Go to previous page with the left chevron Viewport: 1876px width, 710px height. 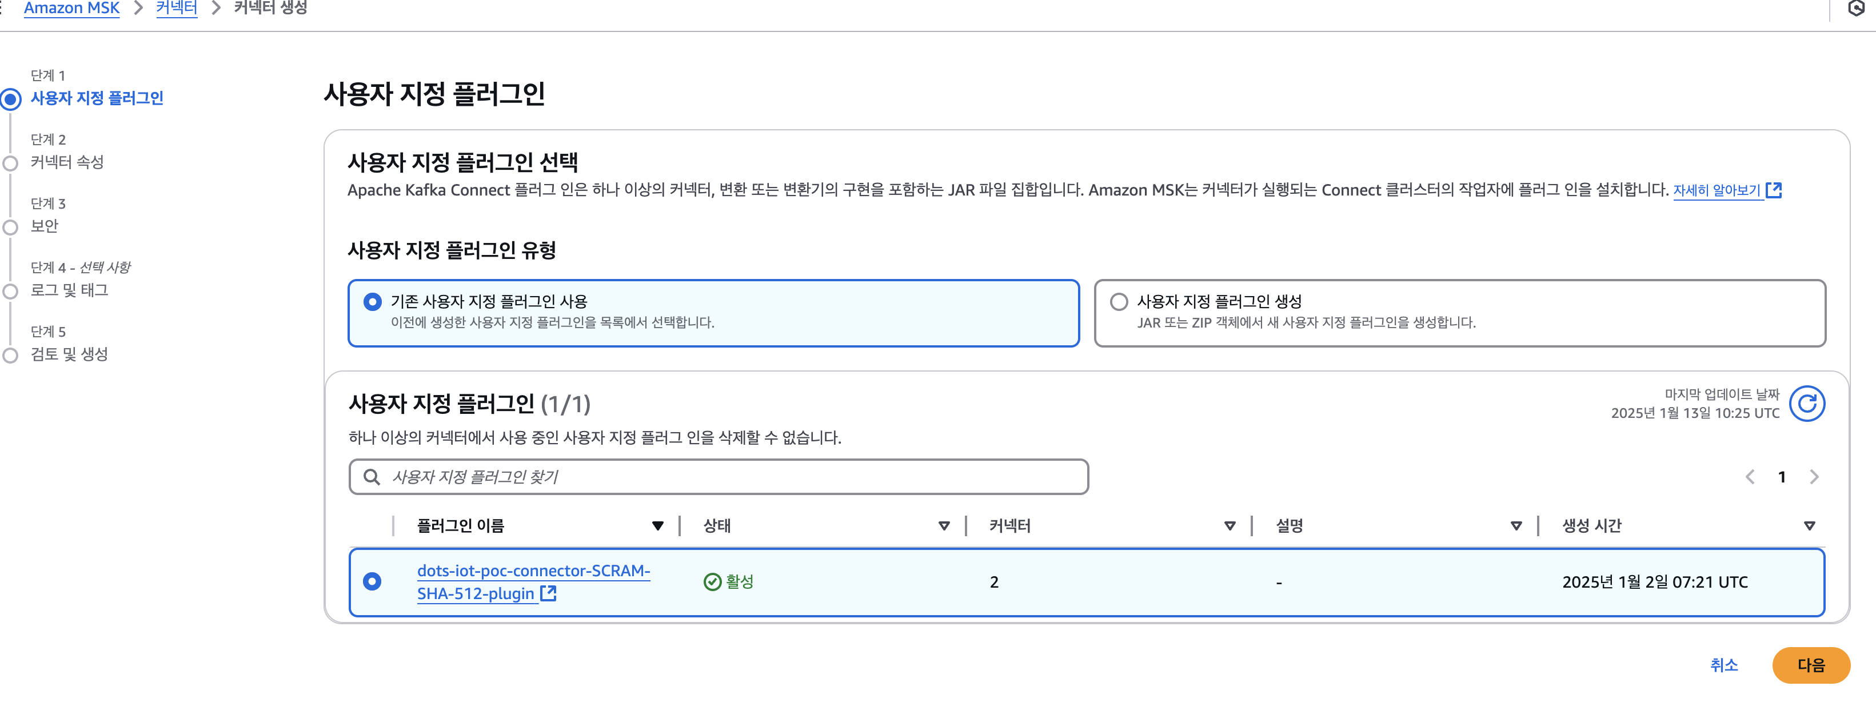click(x=1749, y=477)
